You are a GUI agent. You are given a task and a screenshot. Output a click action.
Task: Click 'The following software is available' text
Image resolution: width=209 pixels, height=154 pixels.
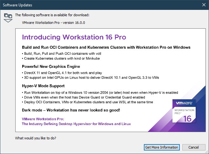(52, 15)
